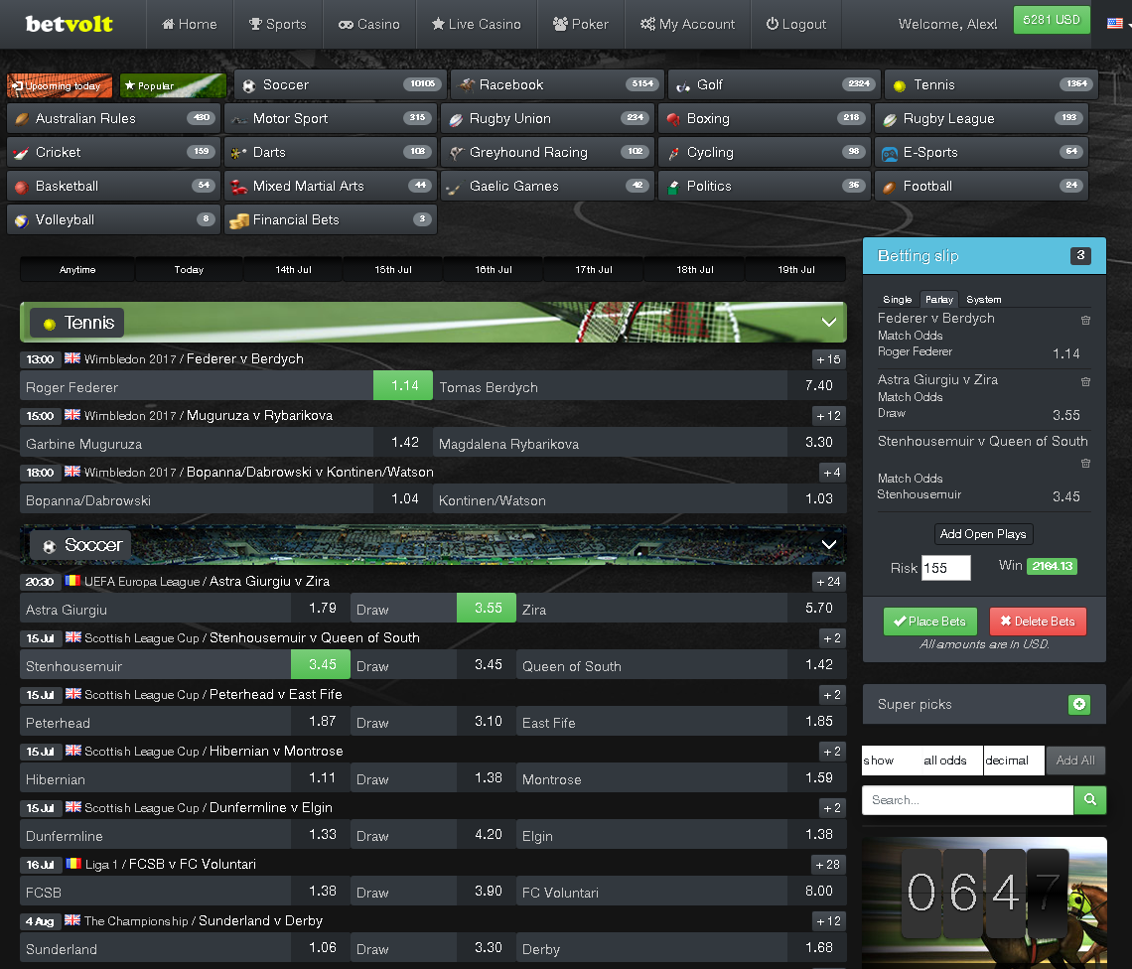Click the Search text field

pyautogui.click(x=967, y=800)
